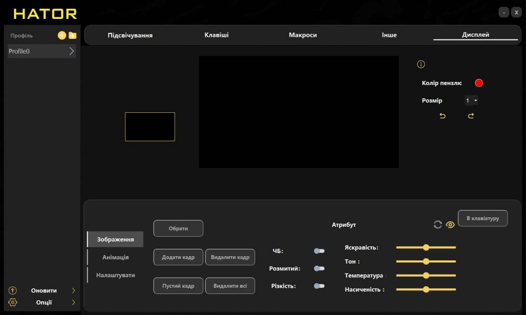
Task: Pick the red brush color swatch
Action: [479, 83]
